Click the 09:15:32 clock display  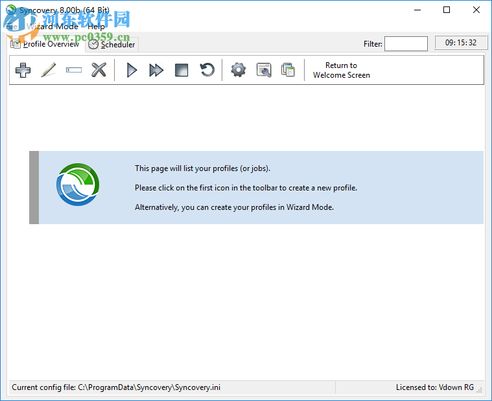pyautogui.click(x=461, y=43)
